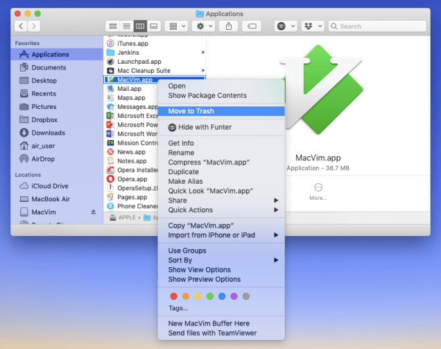Eject the MacVim disk image
The height and width of the screenshot is (349, 441).
tap(94, 212)
